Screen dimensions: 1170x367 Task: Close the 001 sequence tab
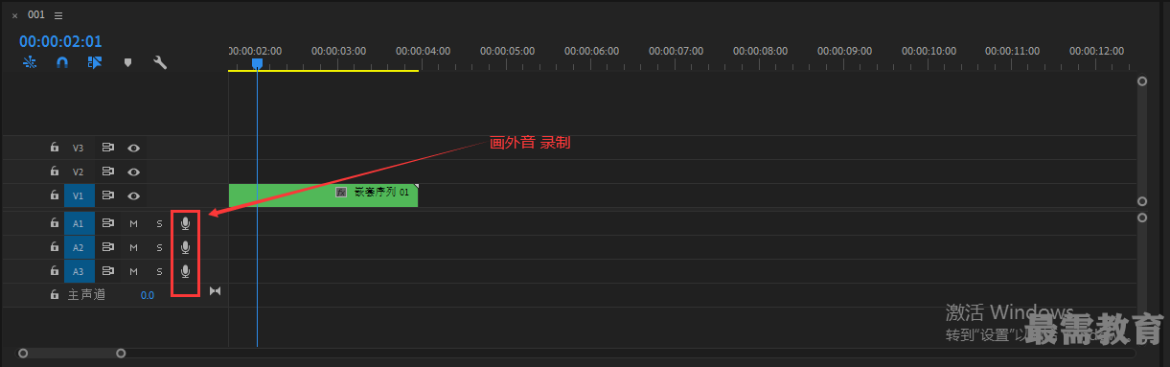point(14,15)
